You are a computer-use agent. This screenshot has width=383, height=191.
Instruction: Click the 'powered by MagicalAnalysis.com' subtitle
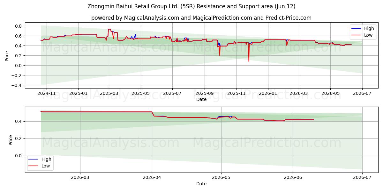[x=201, y=18]
